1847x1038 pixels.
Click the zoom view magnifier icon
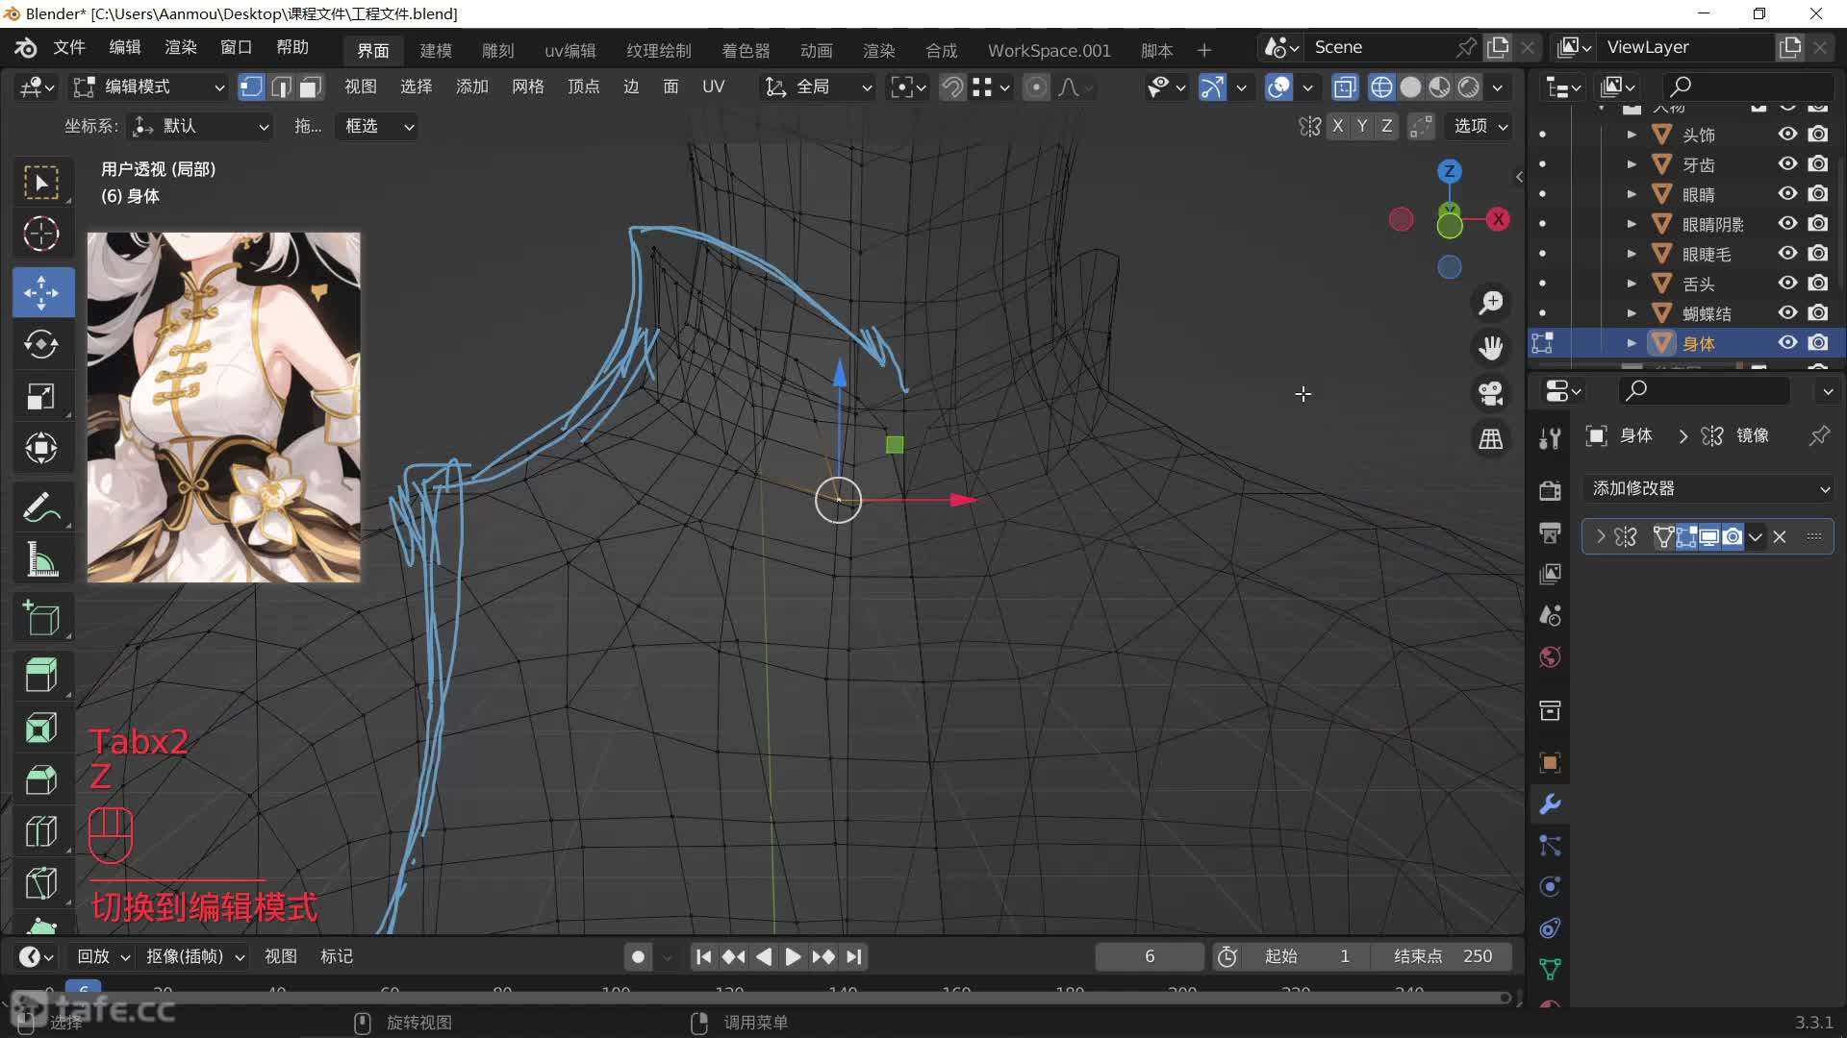point(1491,303)
